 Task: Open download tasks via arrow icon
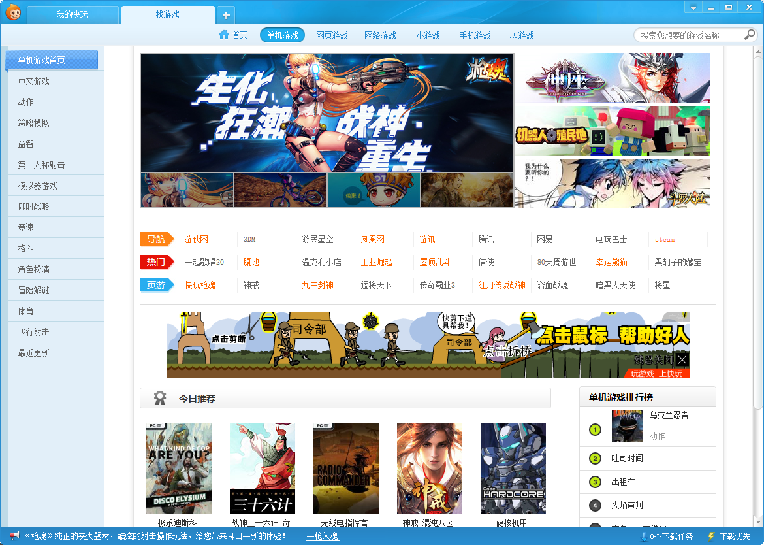pos(643,537)
